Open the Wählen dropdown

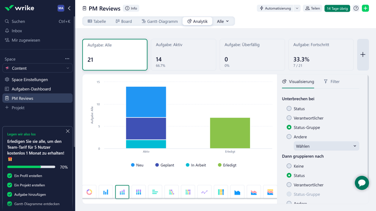[x=326, y=146]
